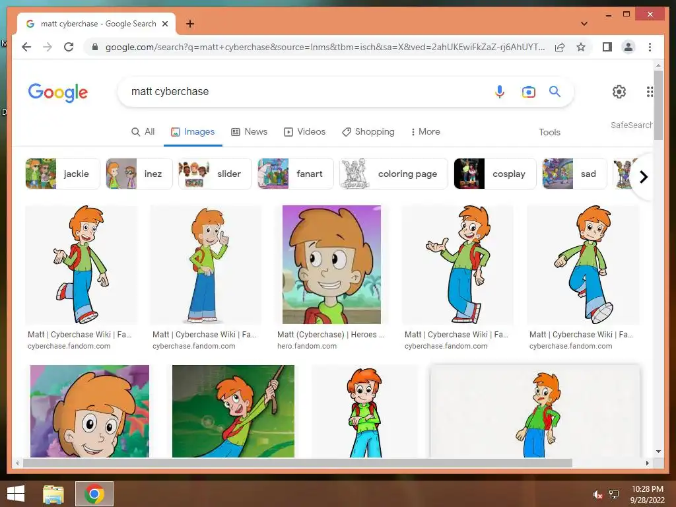Share this page via address bar icon
The image size is (676, 507).
click(x=560, y=47)
